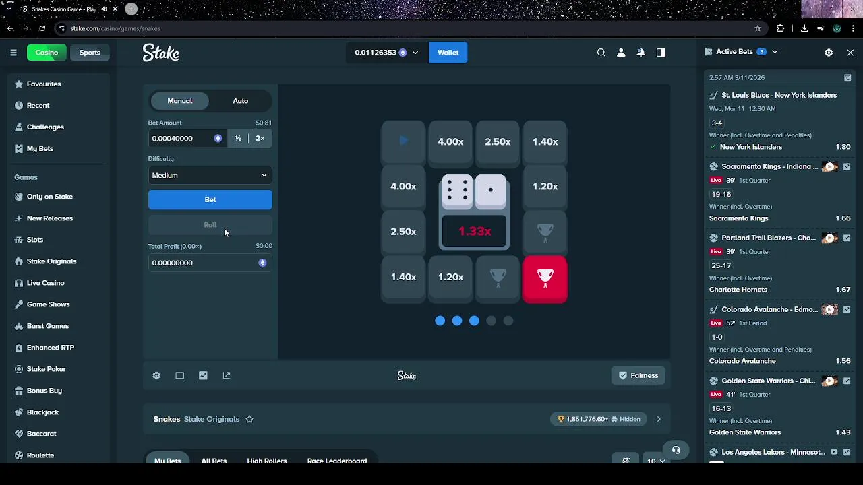Double the bet amount with 2×
The width and height of the screenshot is (863, 485).
pos(260,138)
